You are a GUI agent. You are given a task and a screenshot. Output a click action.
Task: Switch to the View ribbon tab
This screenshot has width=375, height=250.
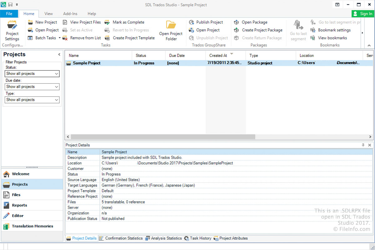[x=48, y=14]
